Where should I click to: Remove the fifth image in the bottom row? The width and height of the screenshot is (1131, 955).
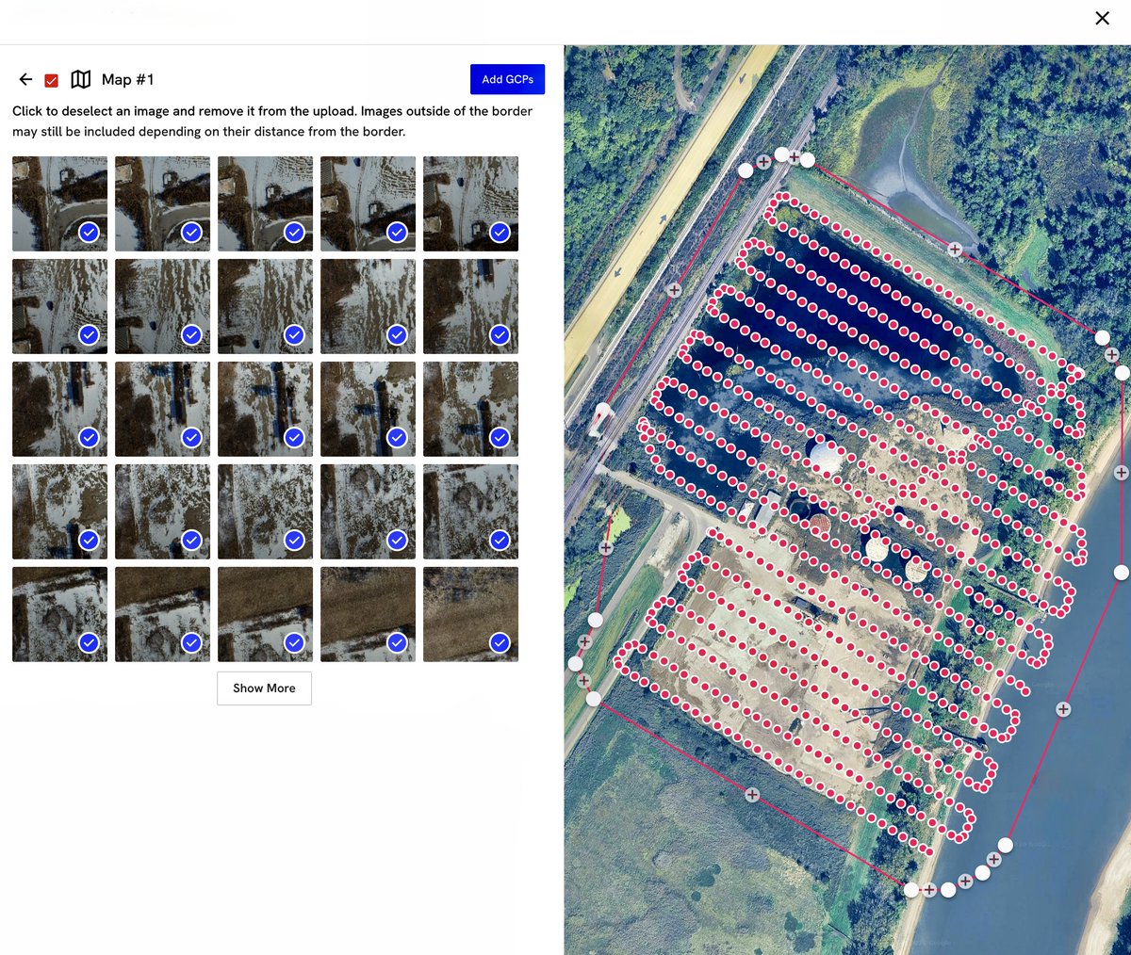click(x=470, y=614)
